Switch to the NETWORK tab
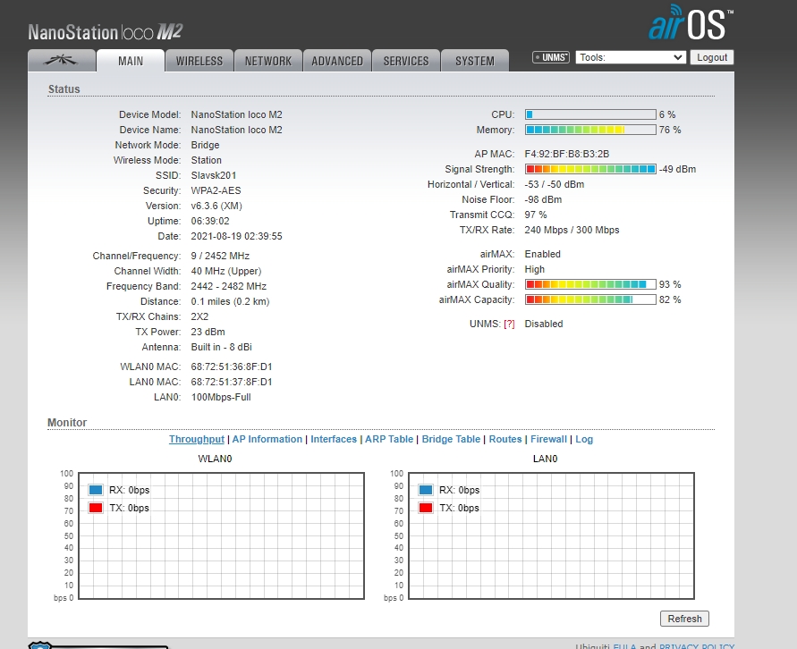The image size is (797, 649). (268, 61)
